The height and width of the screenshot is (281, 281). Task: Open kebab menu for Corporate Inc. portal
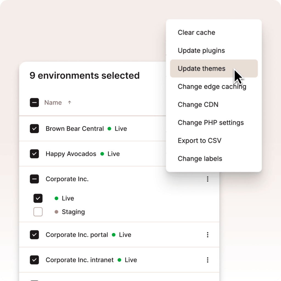coord(207,235)
